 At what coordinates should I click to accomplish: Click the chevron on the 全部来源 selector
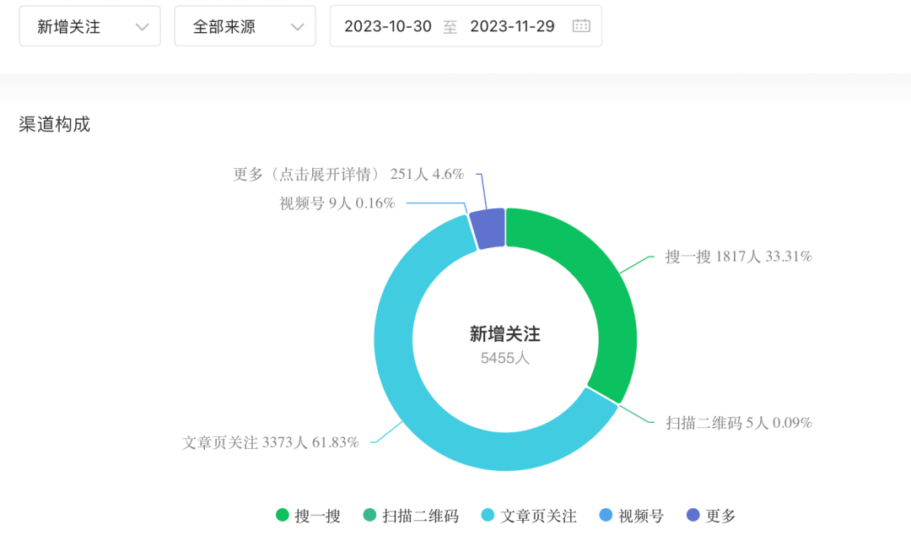click(297, 25)
